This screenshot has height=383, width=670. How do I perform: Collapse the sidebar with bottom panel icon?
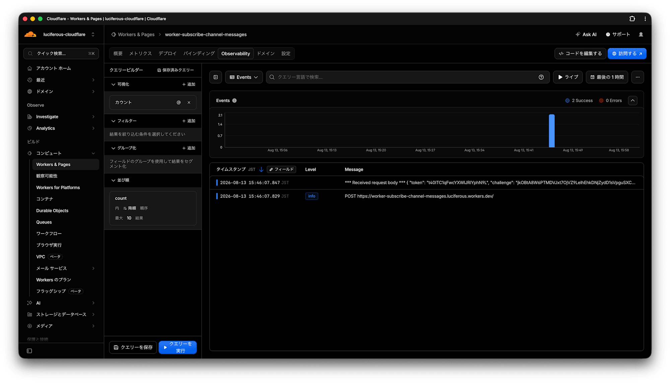[x=29, y=351]
